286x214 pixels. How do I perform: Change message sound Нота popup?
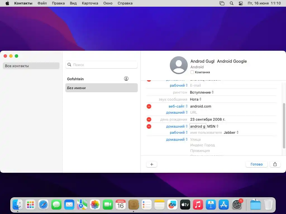point(196,99)
